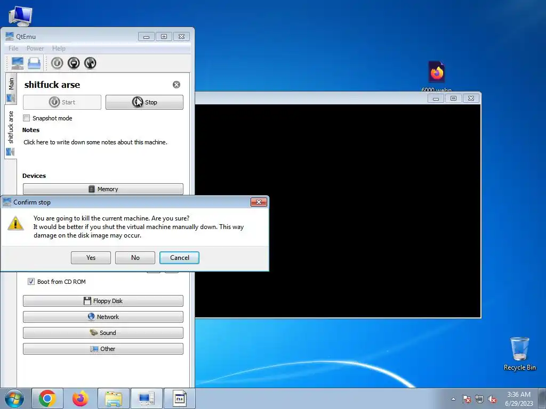Screen dimensions: 546x409
Task: Close the black emulator display window
Action: point(471,99)
